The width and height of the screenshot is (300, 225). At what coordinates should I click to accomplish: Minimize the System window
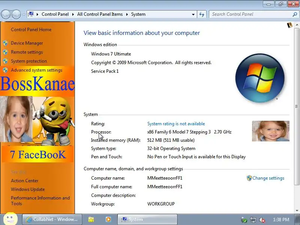pos(269,4)
